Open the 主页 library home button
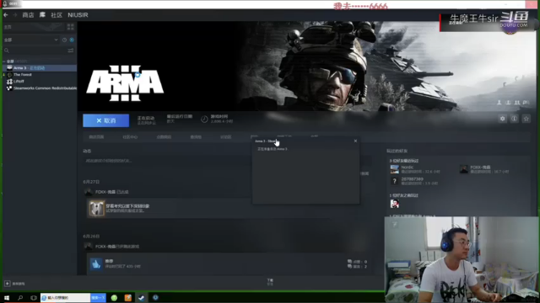 (x=34, y=27)
